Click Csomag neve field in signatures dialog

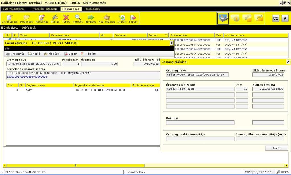(197, 75)
